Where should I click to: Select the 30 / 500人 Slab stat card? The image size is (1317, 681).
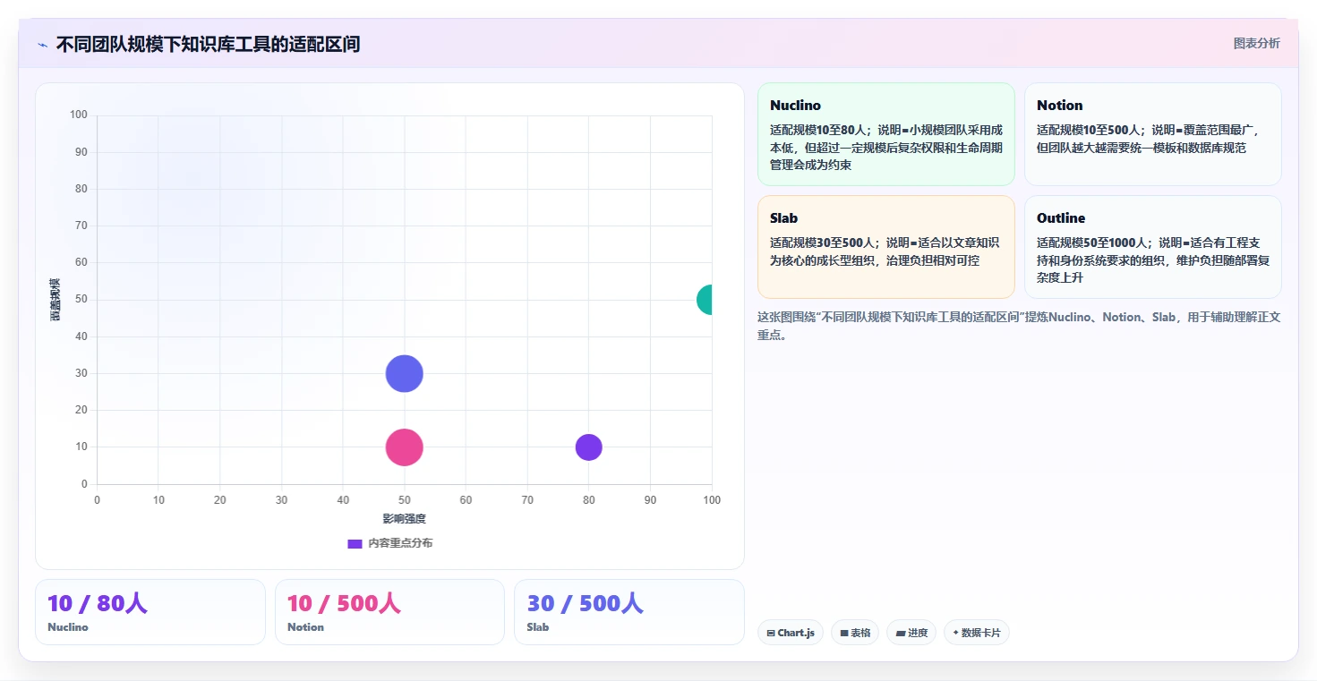pos(629,612)
